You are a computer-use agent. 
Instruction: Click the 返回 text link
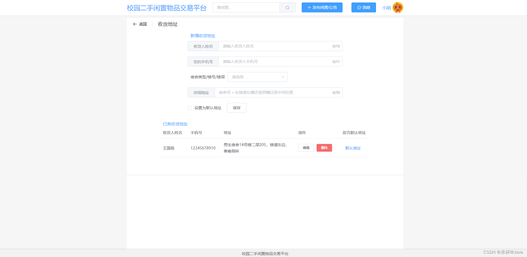(x=143, y=24)
